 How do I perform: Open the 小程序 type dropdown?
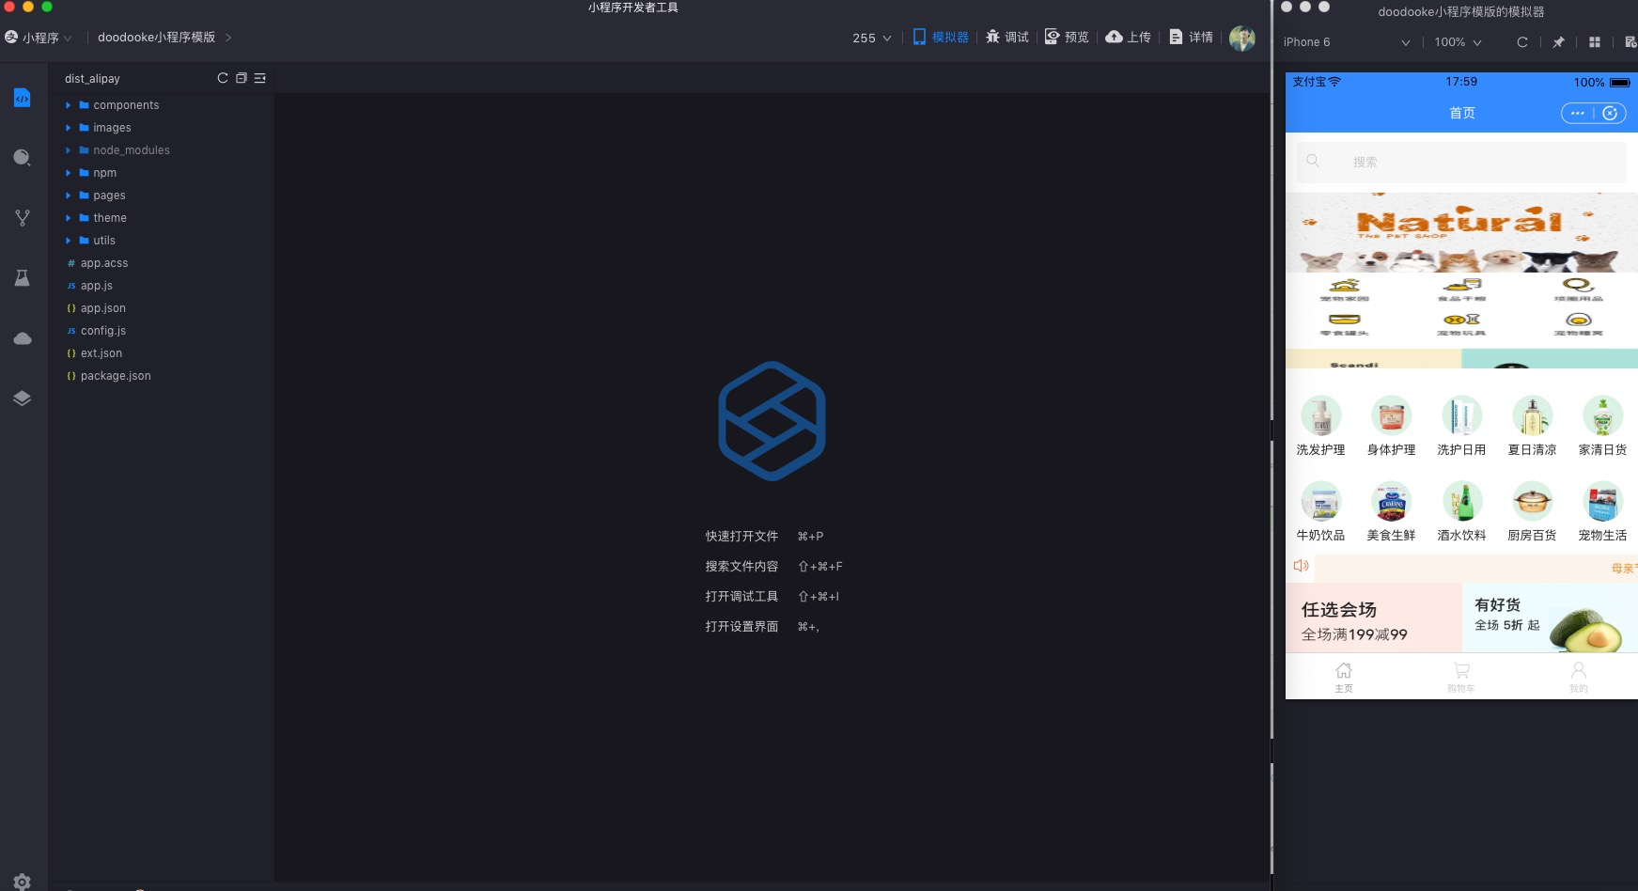[x=39, y=38]
